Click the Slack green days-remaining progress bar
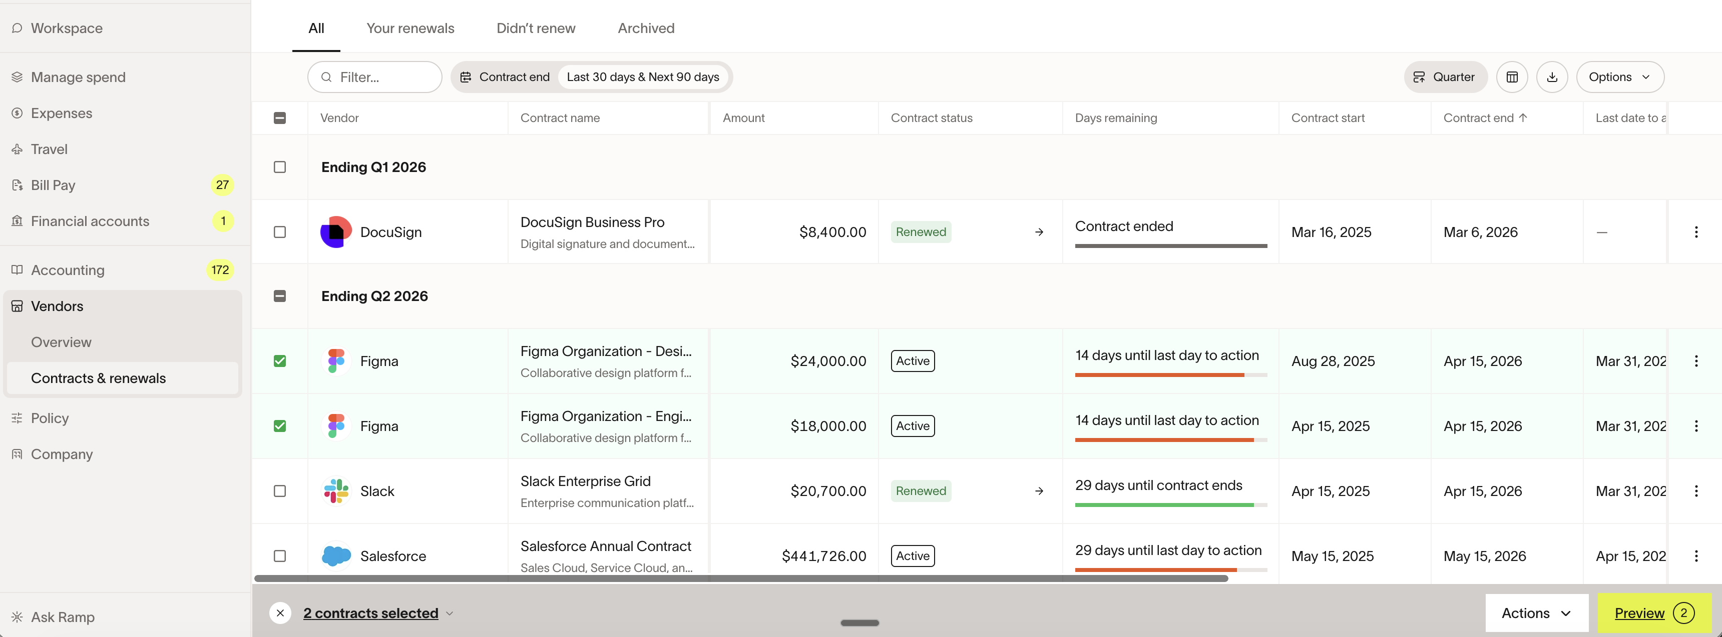This screenshot has width=1722, height=637. point(1170,505)
